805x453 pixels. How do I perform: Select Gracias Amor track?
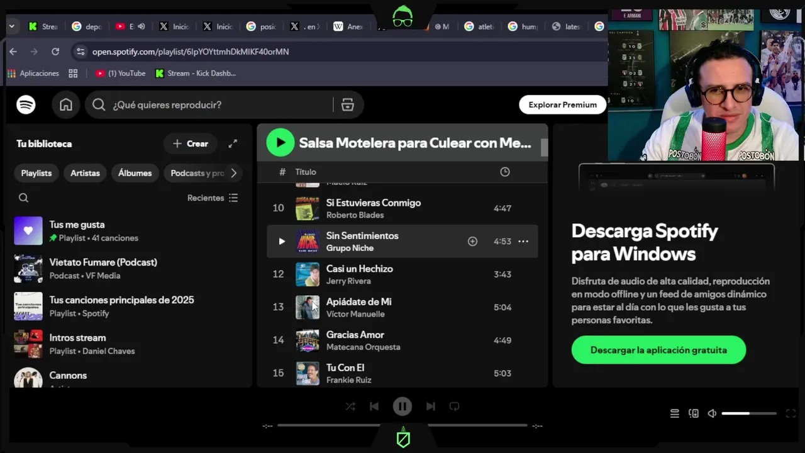click(402, 340)
